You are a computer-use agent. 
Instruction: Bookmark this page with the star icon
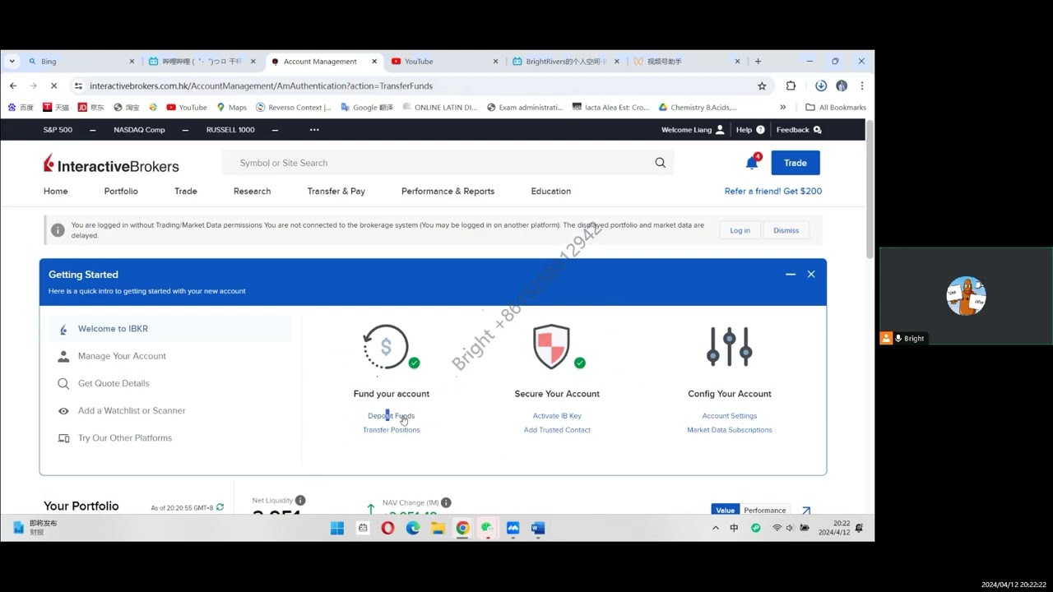pos(762,86)
